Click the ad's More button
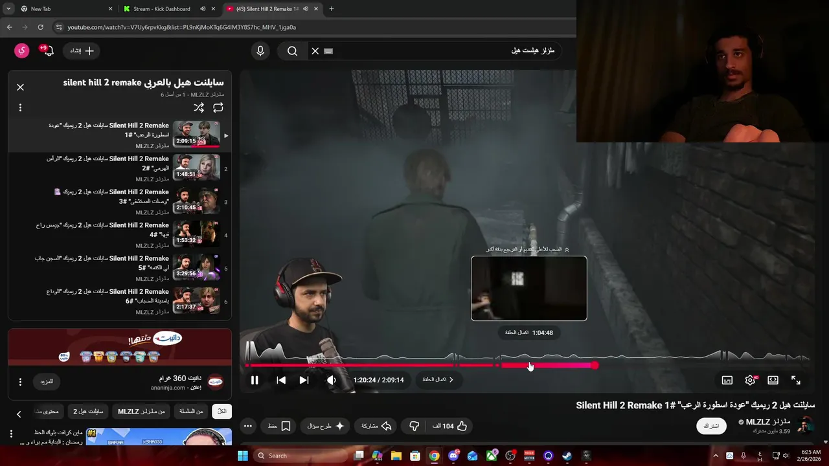This screenshot has height=466, width=829. [x=47, y=382]
